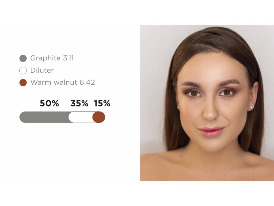Image resolution: width=274 pixels, height=206 pixels.
Task: Select the 35% percentage label
Action: (79, 103)
